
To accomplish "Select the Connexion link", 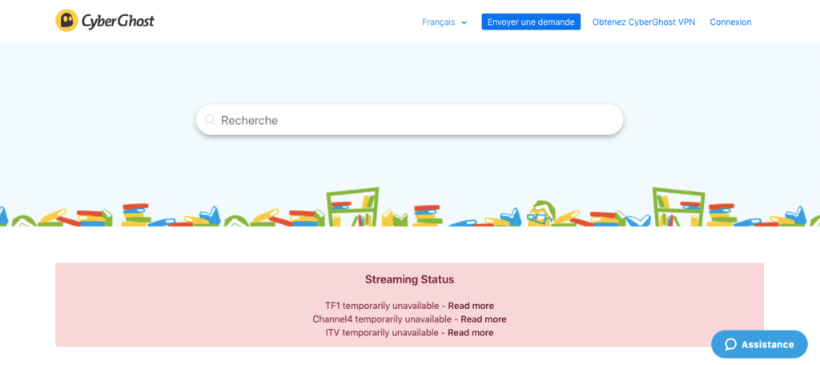I will click(x=730, y=22).
